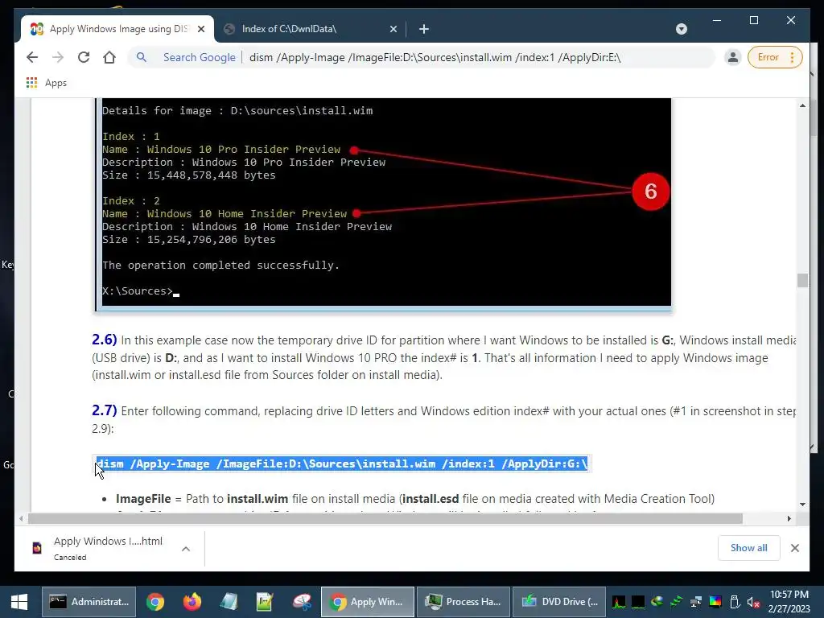Switch to Apply Windows Image tab

pos(117,29)
